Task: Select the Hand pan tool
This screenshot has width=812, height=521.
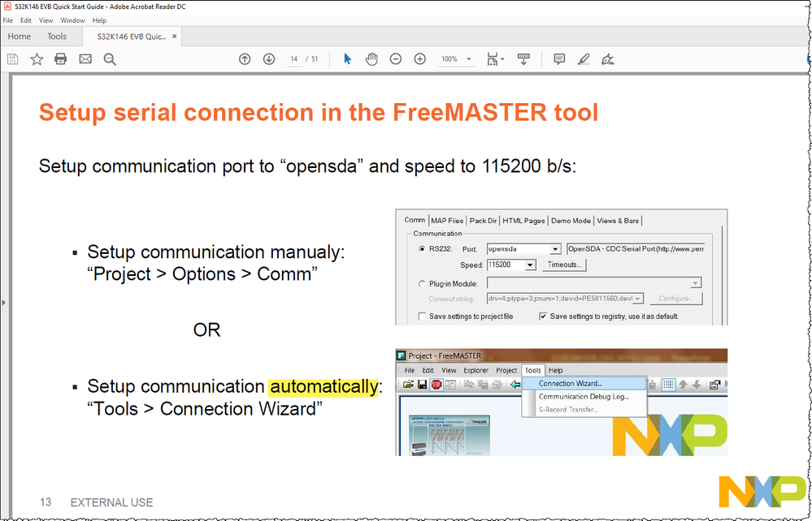Action: click(x=371, y=59)
